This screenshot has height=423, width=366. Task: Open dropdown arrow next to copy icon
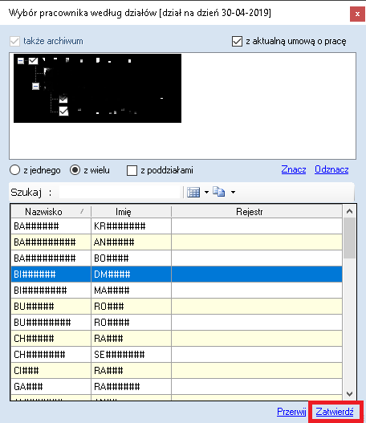click(233, 193)
